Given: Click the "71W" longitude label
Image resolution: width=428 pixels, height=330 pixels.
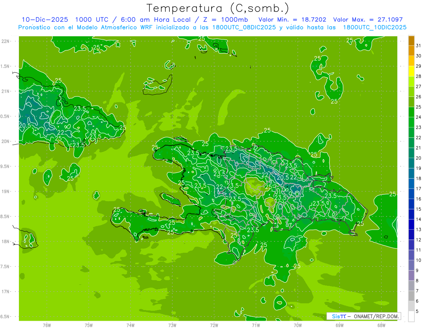Looking at the screenshot, I should click(x=256, y=325).
